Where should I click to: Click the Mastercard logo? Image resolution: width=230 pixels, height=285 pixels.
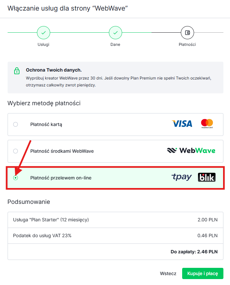click(207, 124)
